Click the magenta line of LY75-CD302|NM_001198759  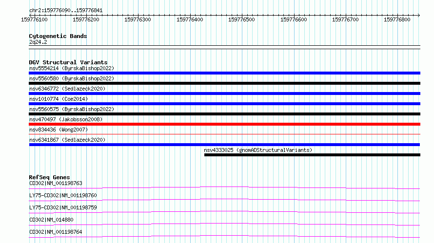(224, 212)
